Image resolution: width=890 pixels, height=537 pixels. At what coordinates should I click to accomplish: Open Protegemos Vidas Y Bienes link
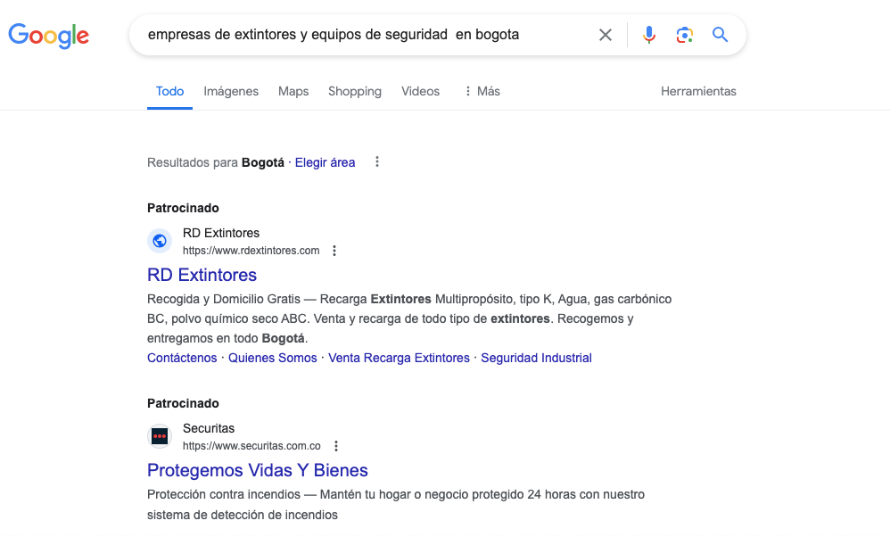pyautogui.click(x=257, y=470)
